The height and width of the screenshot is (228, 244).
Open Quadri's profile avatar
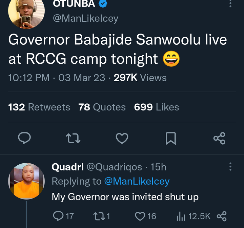[26, 181]
